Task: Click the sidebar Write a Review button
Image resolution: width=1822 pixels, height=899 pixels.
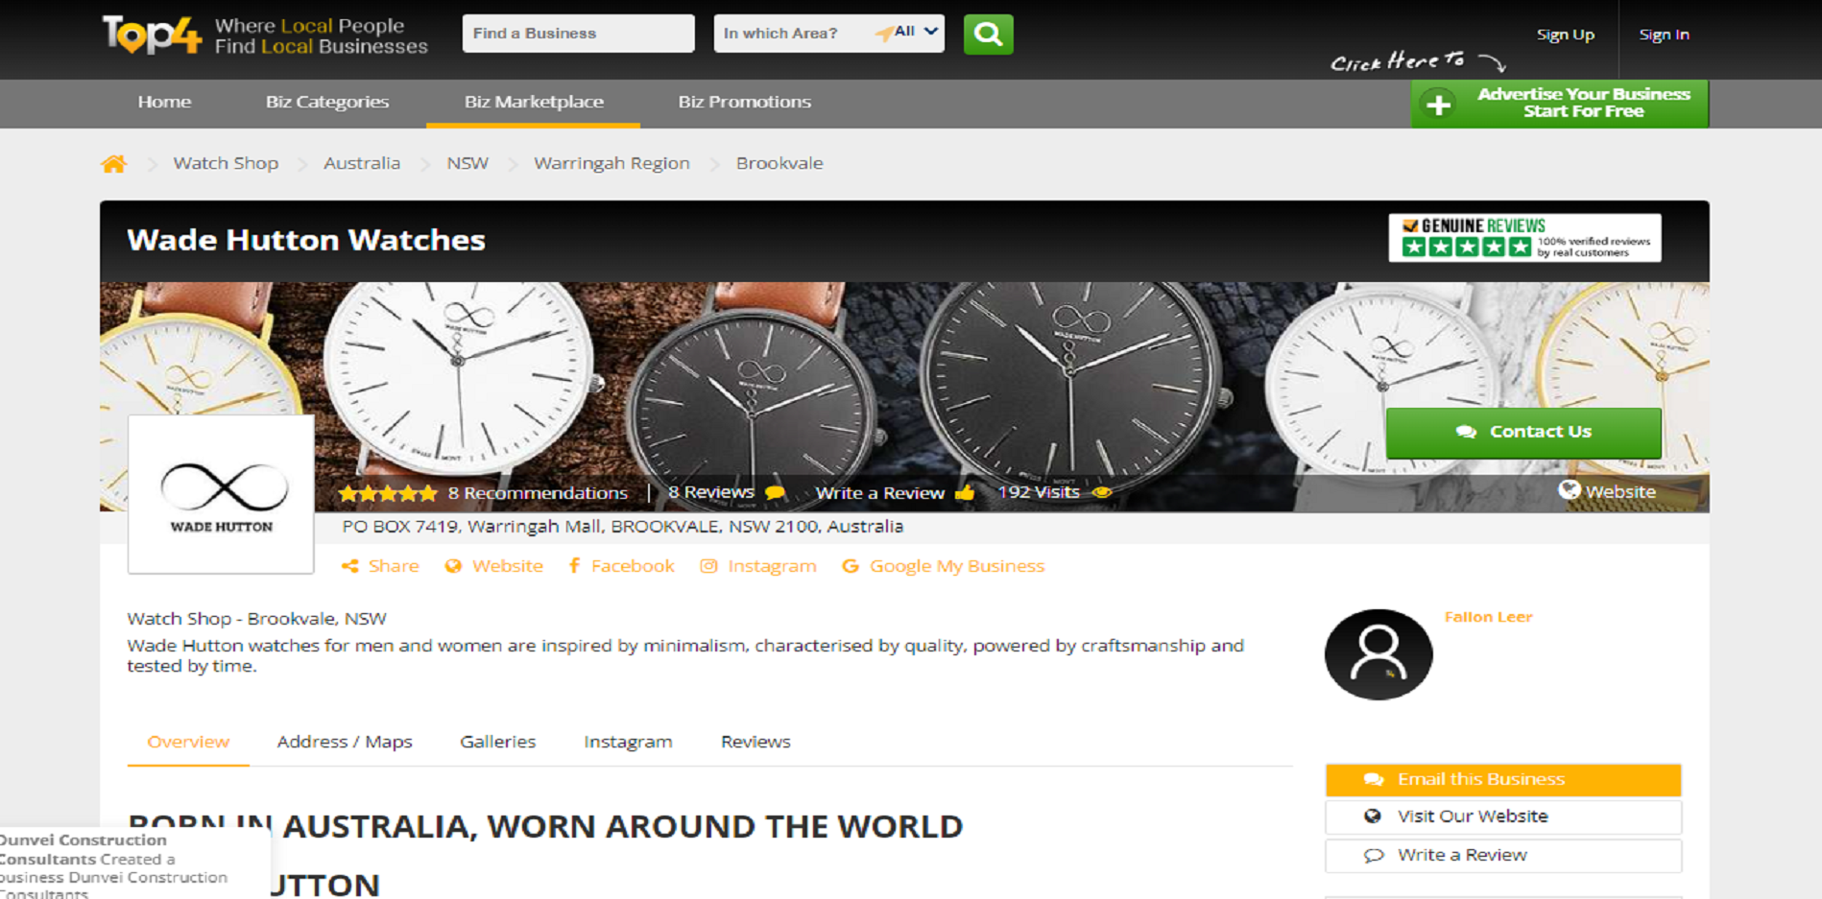Action: [1503, 855]
